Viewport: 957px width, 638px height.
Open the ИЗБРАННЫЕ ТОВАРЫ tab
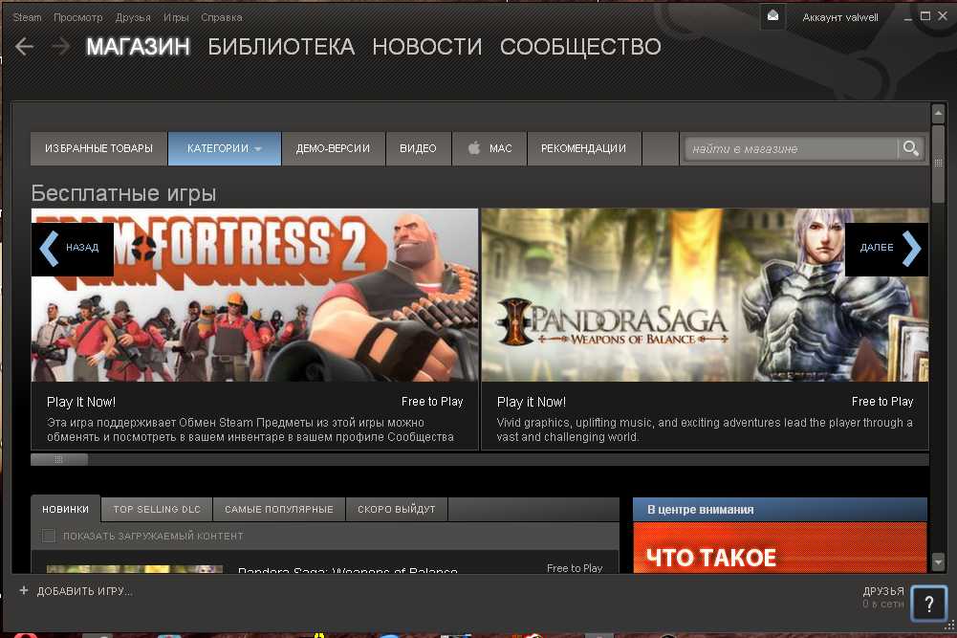click(98, 148)
